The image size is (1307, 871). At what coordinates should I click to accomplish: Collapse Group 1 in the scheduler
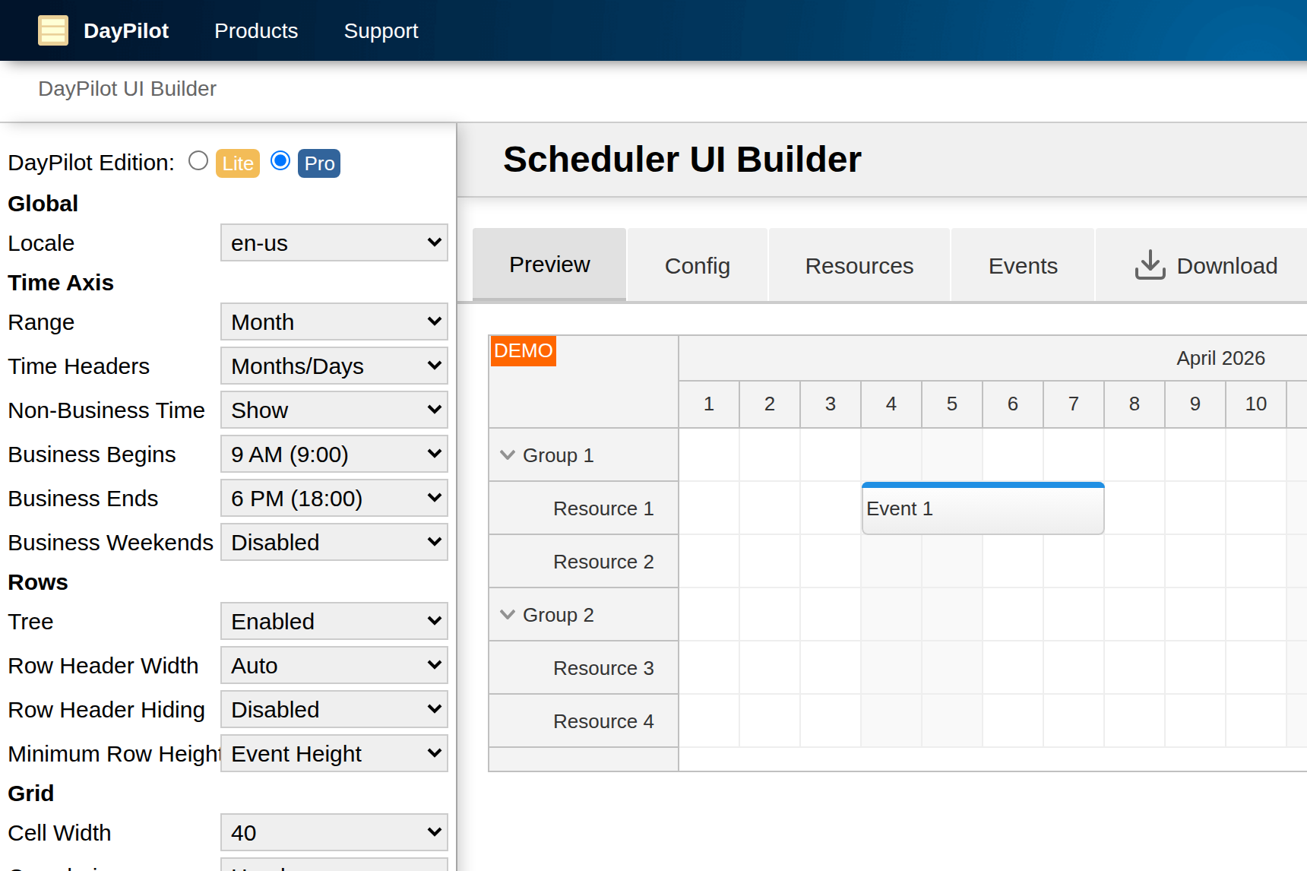pyautogui.click(x=508, y=455)
